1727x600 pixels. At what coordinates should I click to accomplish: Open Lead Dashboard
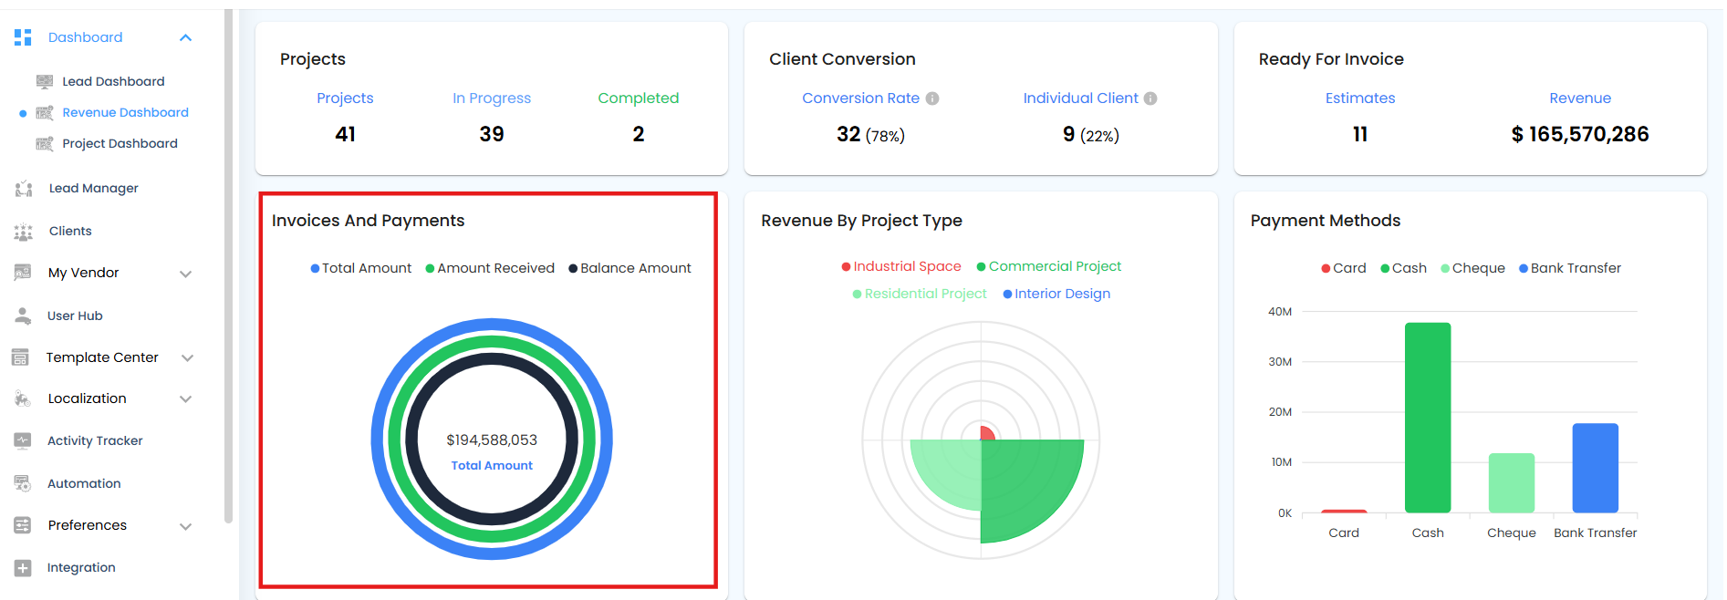(113, 81)
